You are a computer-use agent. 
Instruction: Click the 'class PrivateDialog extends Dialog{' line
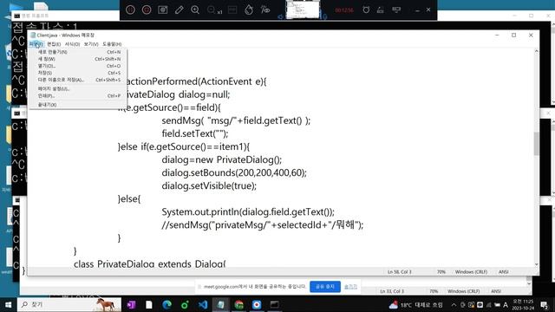[x=149, y=263]
